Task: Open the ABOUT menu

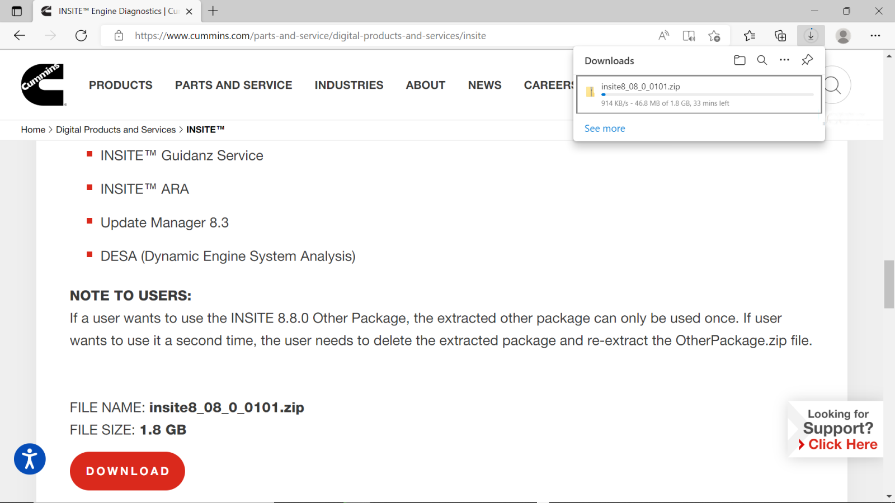Action: 426,85
